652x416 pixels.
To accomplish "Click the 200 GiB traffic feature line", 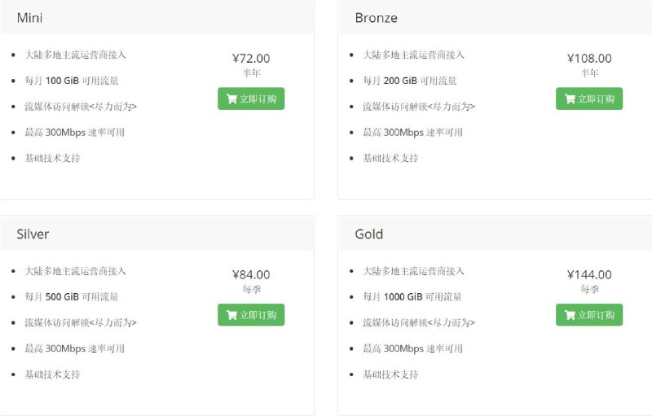I will (410, 81).
